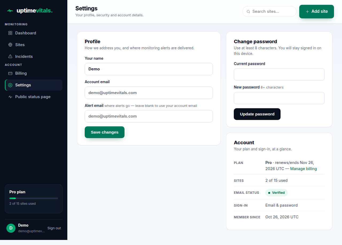Viewport: 342px width, 245px height.
Task: Click the Update password button
Action: (257, 114)
